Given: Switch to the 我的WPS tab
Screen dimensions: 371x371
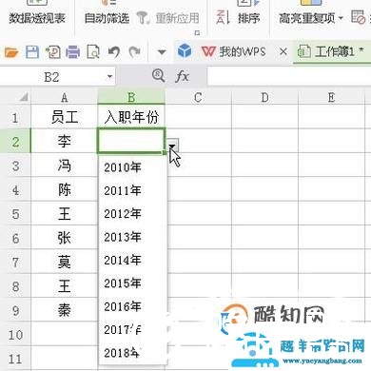Looking at the screenshot, I should tap(234, 51).
